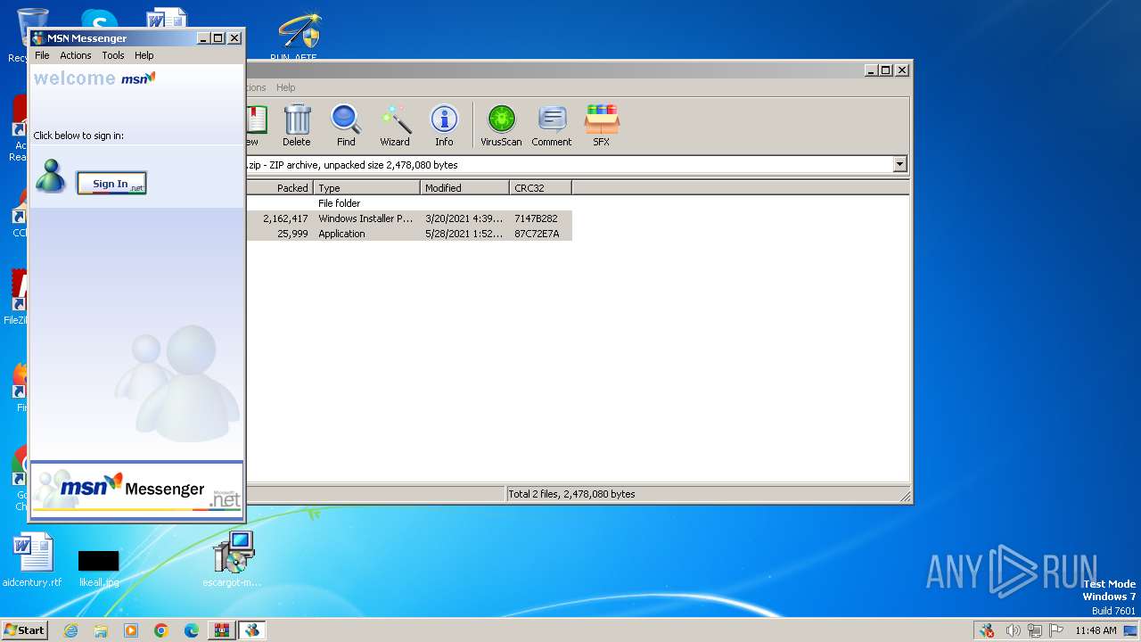Click the Find magnifier toolbar icon
Image resolution: width=1141 pixels, height=642 pixels.
[346, 125]
